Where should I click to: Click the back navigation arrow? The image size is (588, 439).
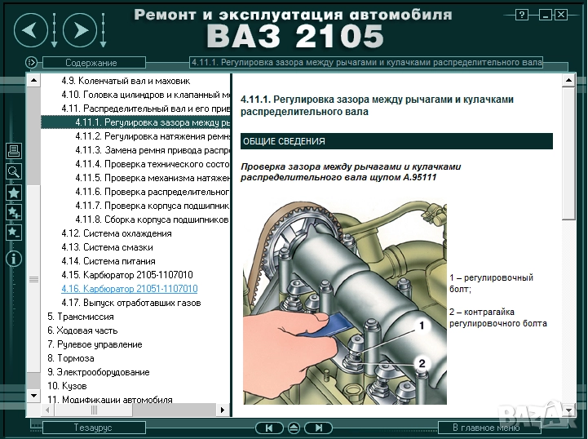(30, 31)
